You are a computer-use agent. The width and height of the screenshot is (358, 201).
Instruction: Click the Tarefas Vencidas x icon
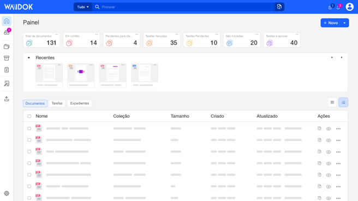pos(149,43)
